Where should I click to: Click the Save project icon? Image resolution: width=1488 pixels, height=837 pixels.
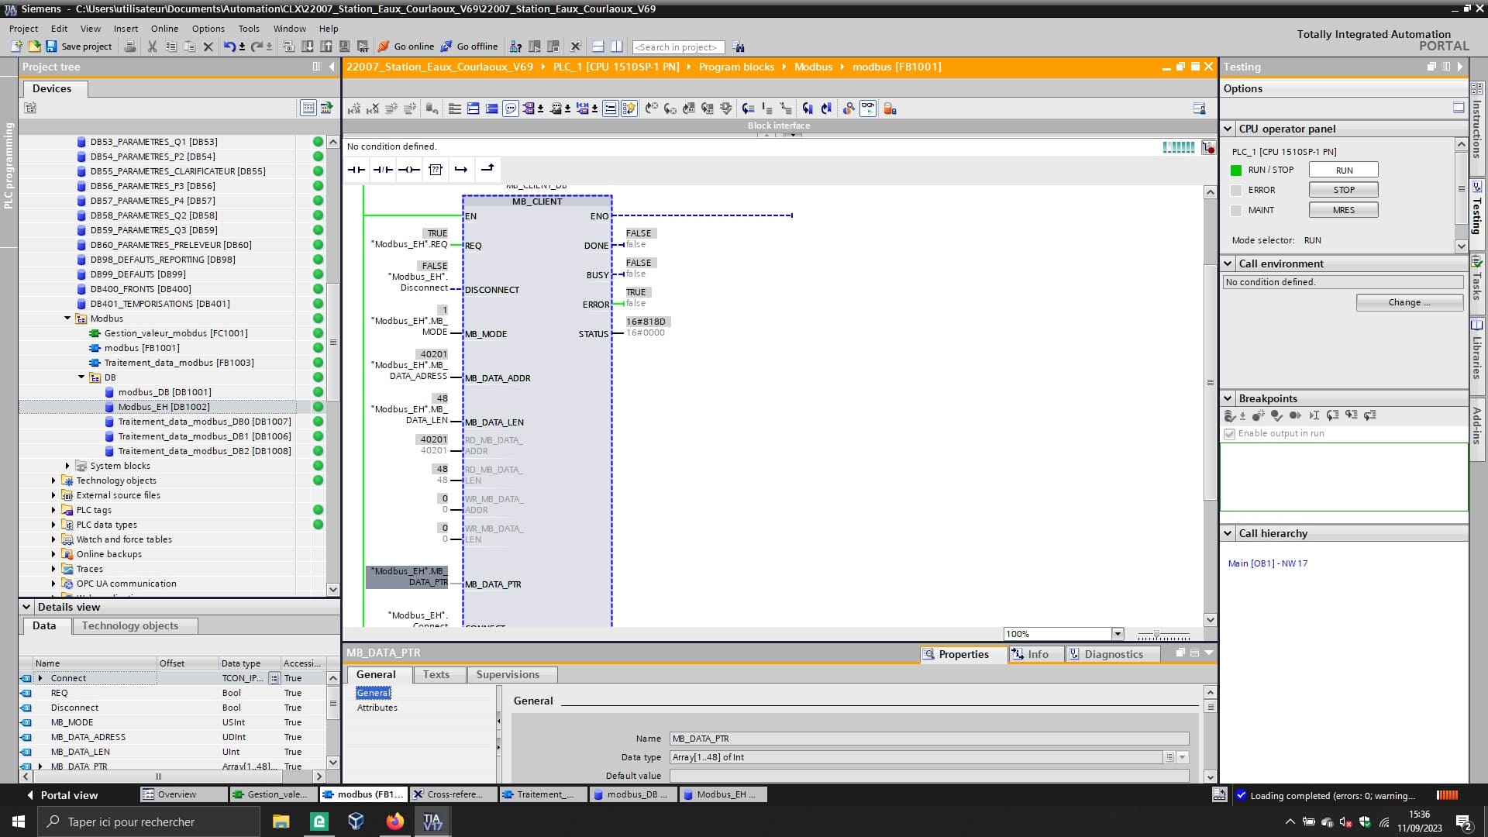(x=51, y=46)
